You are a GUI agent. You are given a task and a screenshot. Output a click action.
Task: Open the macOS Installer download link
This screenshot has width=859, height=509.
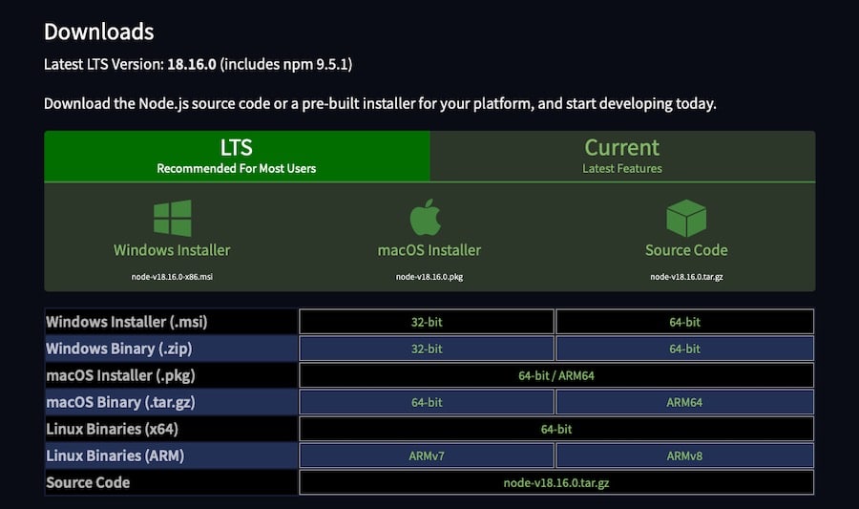[x=429, y=250]
